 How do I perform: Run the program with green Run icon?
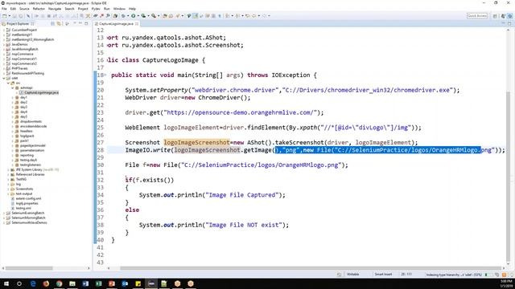(134, 16)
